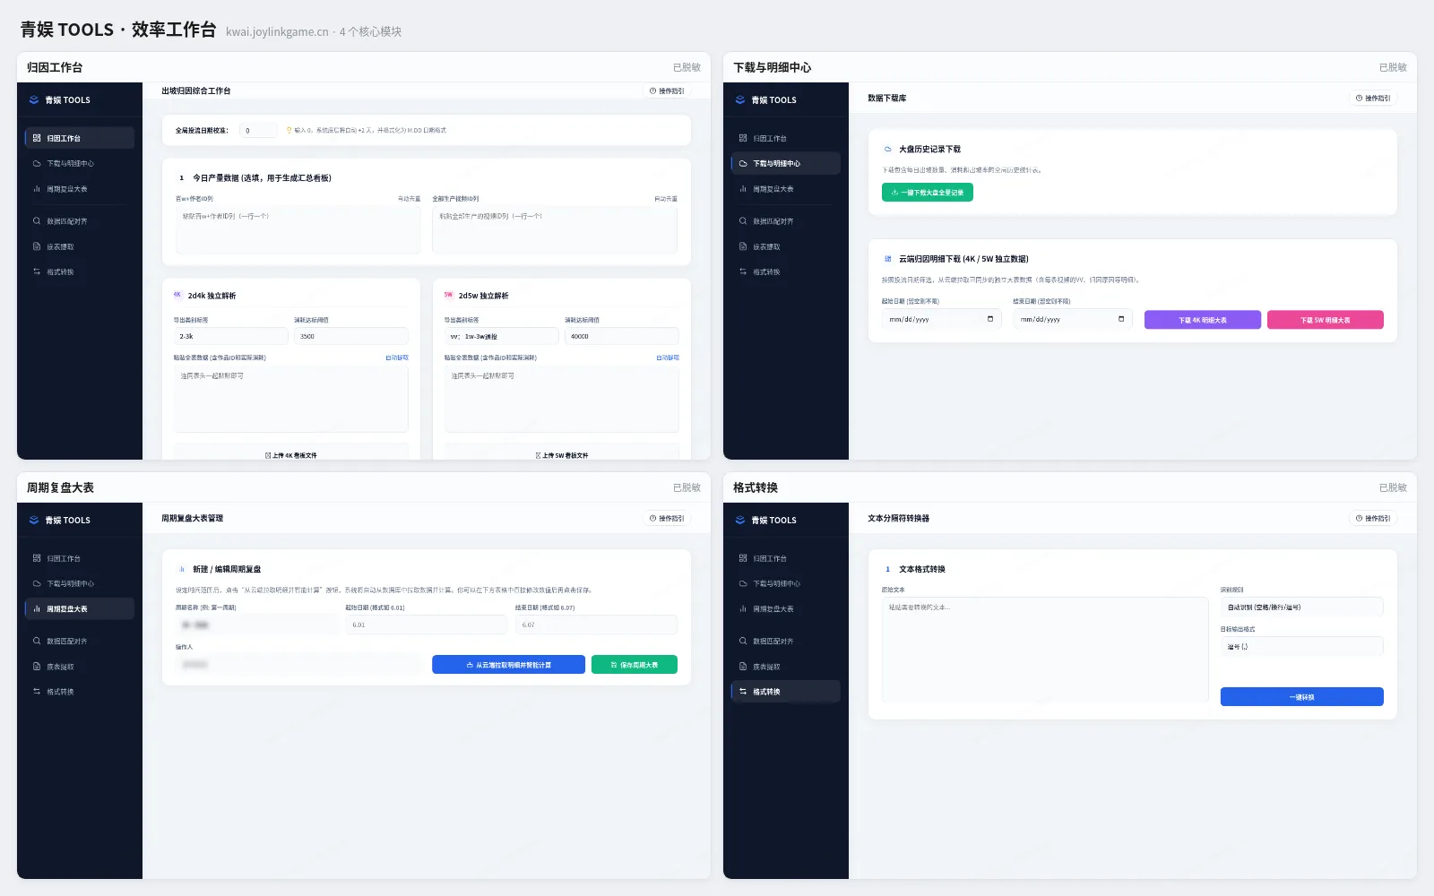The width and height of the screenshot is (1434, 896).
Task: Open the 目标输出格式 dropdown showing 逗号
Action: pyautogui.click(x=1301, y=646)
